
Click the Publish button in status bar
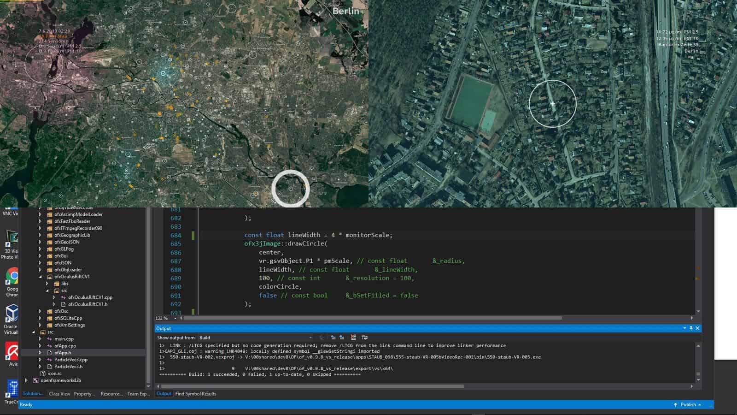(688, 405)
